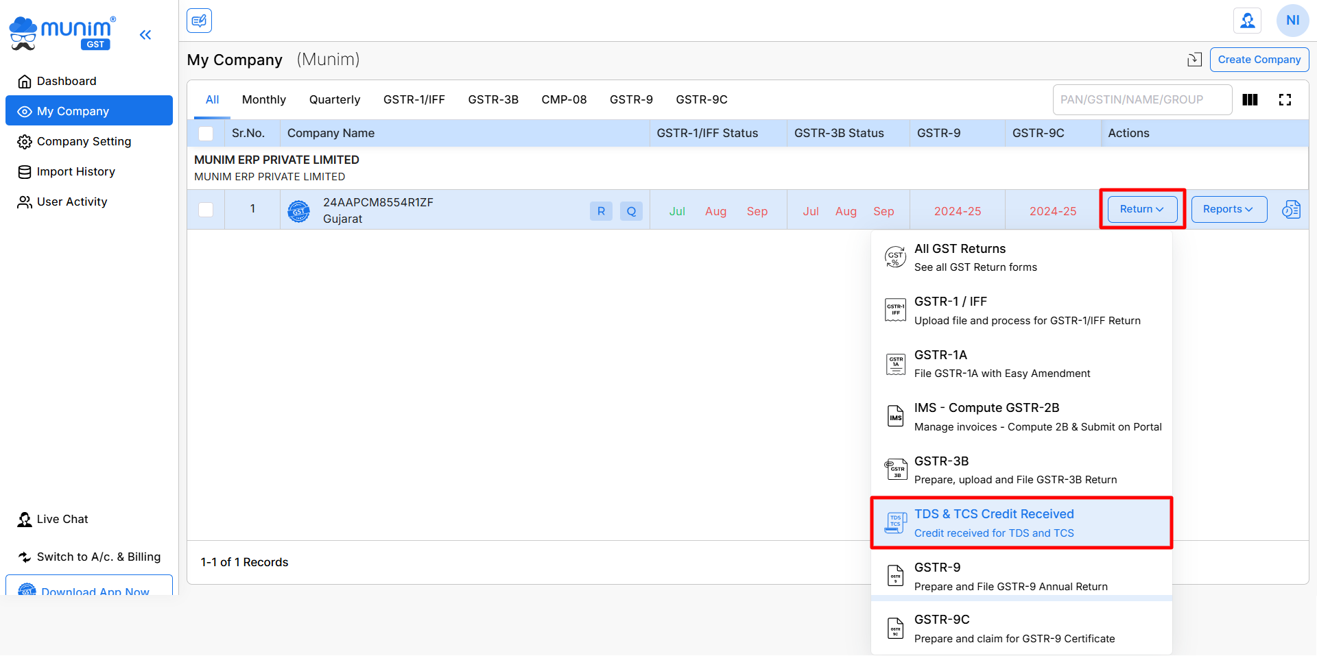Click the R badge on company row
This screenshot has height=656, width=1317.
(x=601, y=211)
